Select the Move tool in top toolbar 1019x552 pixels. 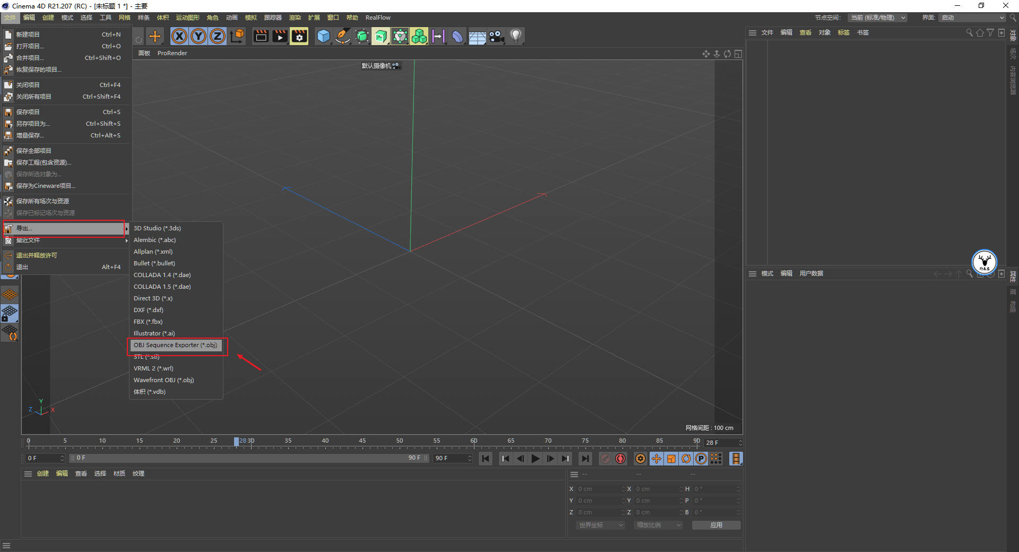pyautogui.click(x=155, y=36)
